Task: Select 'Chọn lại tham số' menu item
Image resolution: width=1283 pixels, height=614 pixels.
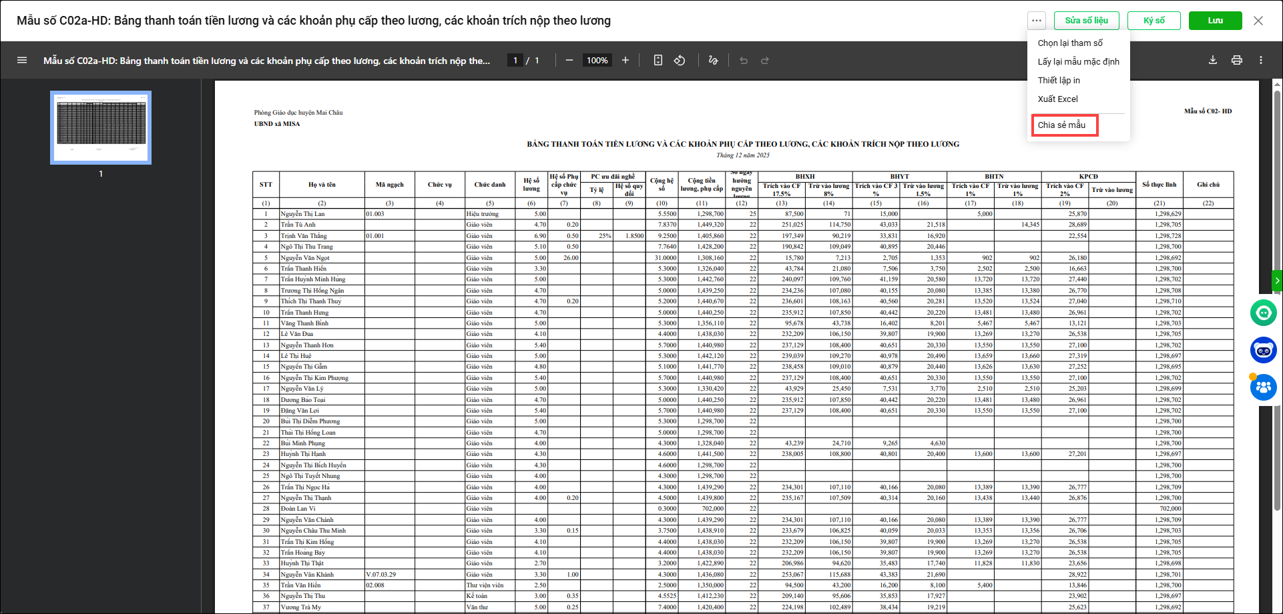Action: (x=1070, y=43)
